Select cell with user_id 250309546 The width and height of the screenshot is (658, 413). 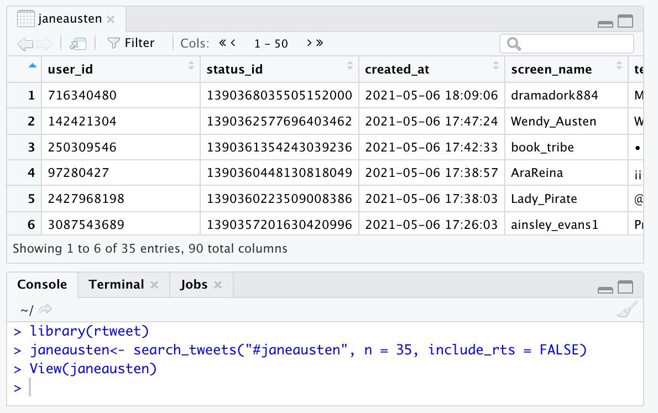coord(121,147)
